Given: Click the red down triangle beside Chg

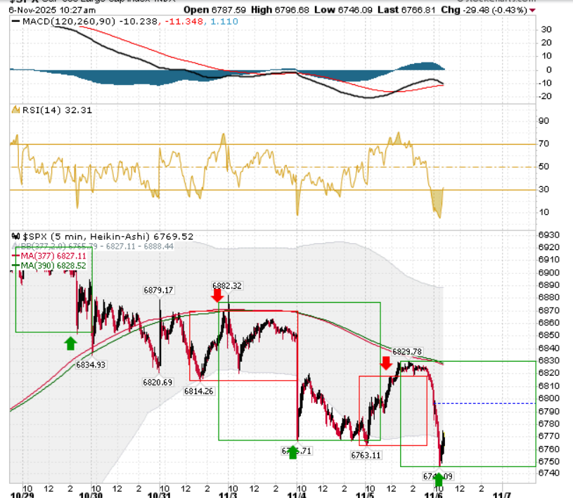Looking at the screenshot, I should pyautogui.click(x=532, y=11).
